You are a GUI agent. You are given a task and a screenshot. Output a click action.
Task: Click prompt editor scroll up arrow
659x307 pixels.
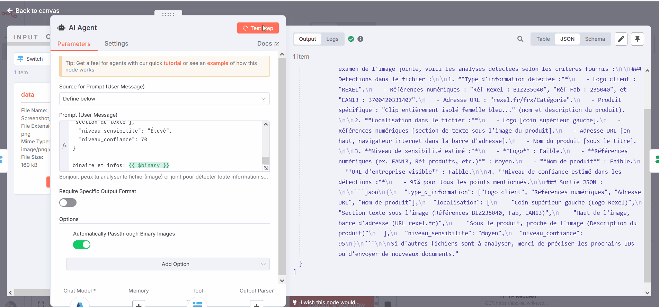(x=266, y=124)
